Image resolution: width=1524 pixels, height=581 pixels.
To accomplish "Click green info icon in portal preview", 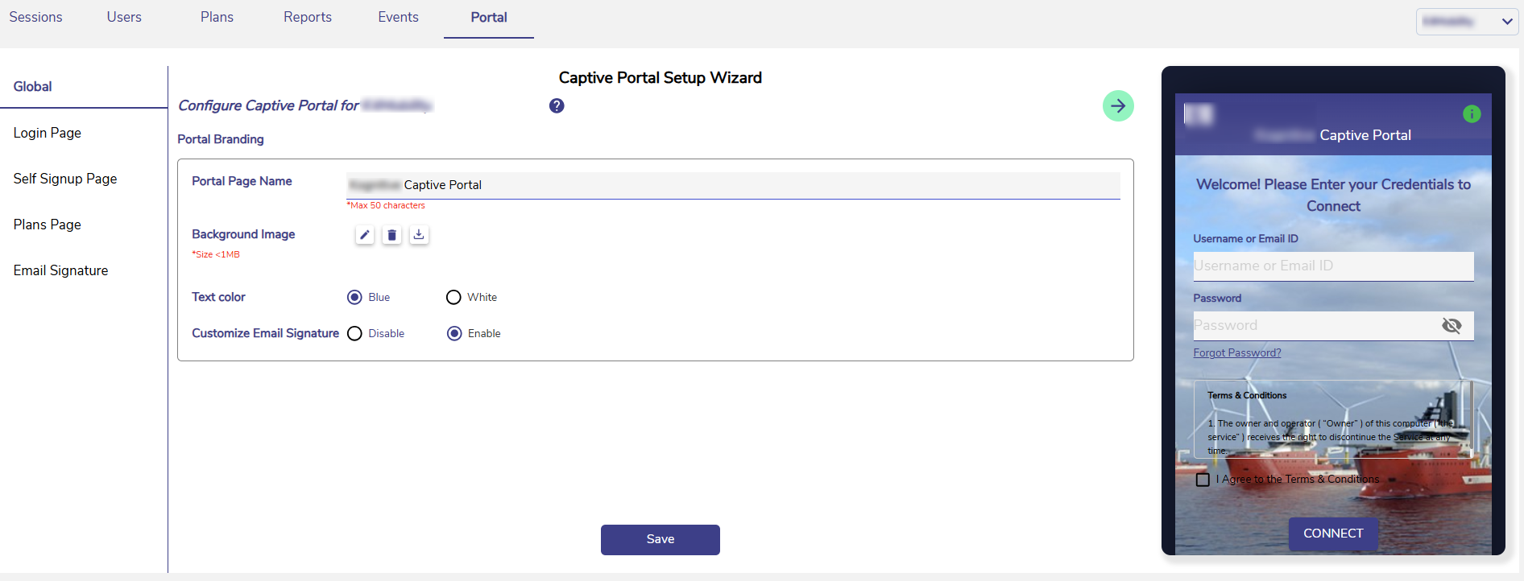I will coord(1472,114).
